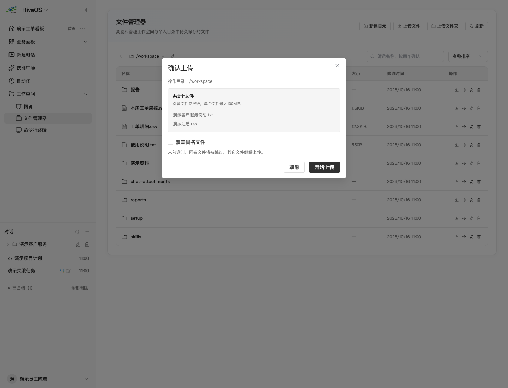The image size is (508, 388).
Task: Click the alarm clock icon on 演示失败任务
Action: (x=68, y=271)
